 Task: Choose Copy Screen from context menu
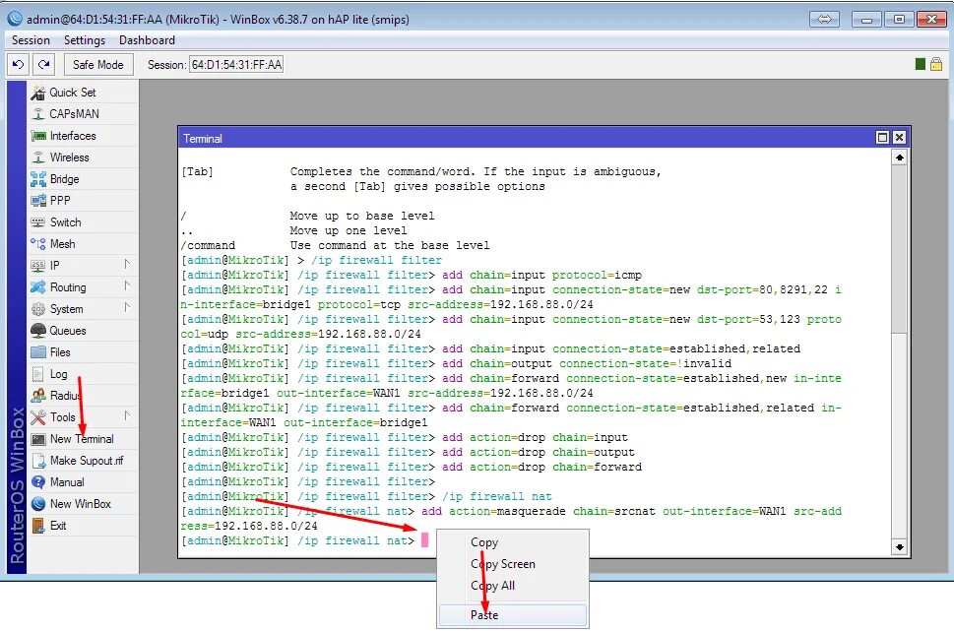pos(512,564)
